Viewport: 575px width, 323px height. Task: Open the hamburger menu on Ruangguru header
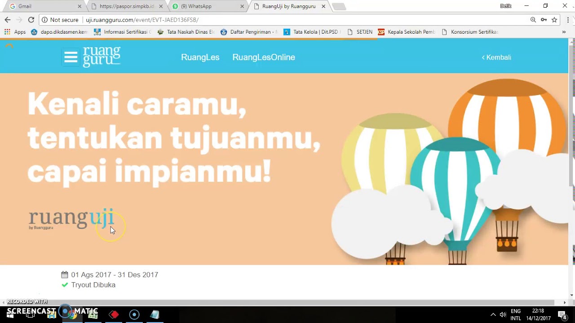[x=71, y=57]
